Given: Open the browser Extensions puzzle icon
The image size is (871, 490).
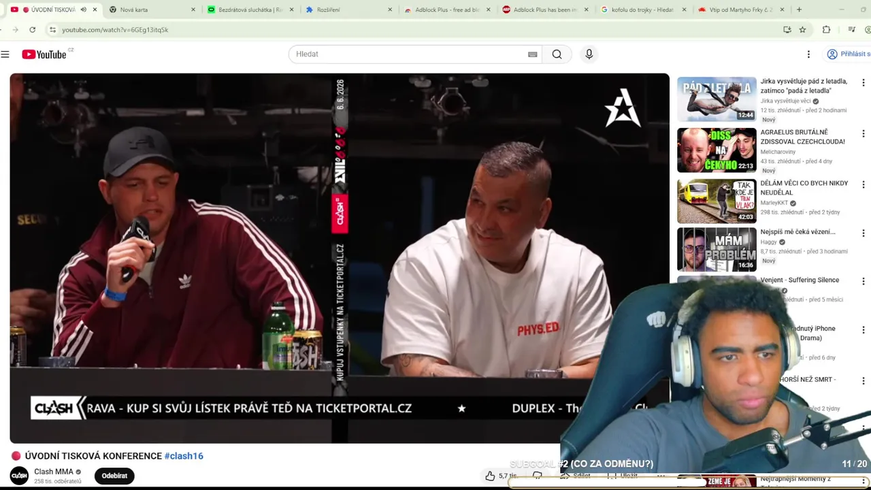Looking at the screenshot, I should (x=826, y=30).
